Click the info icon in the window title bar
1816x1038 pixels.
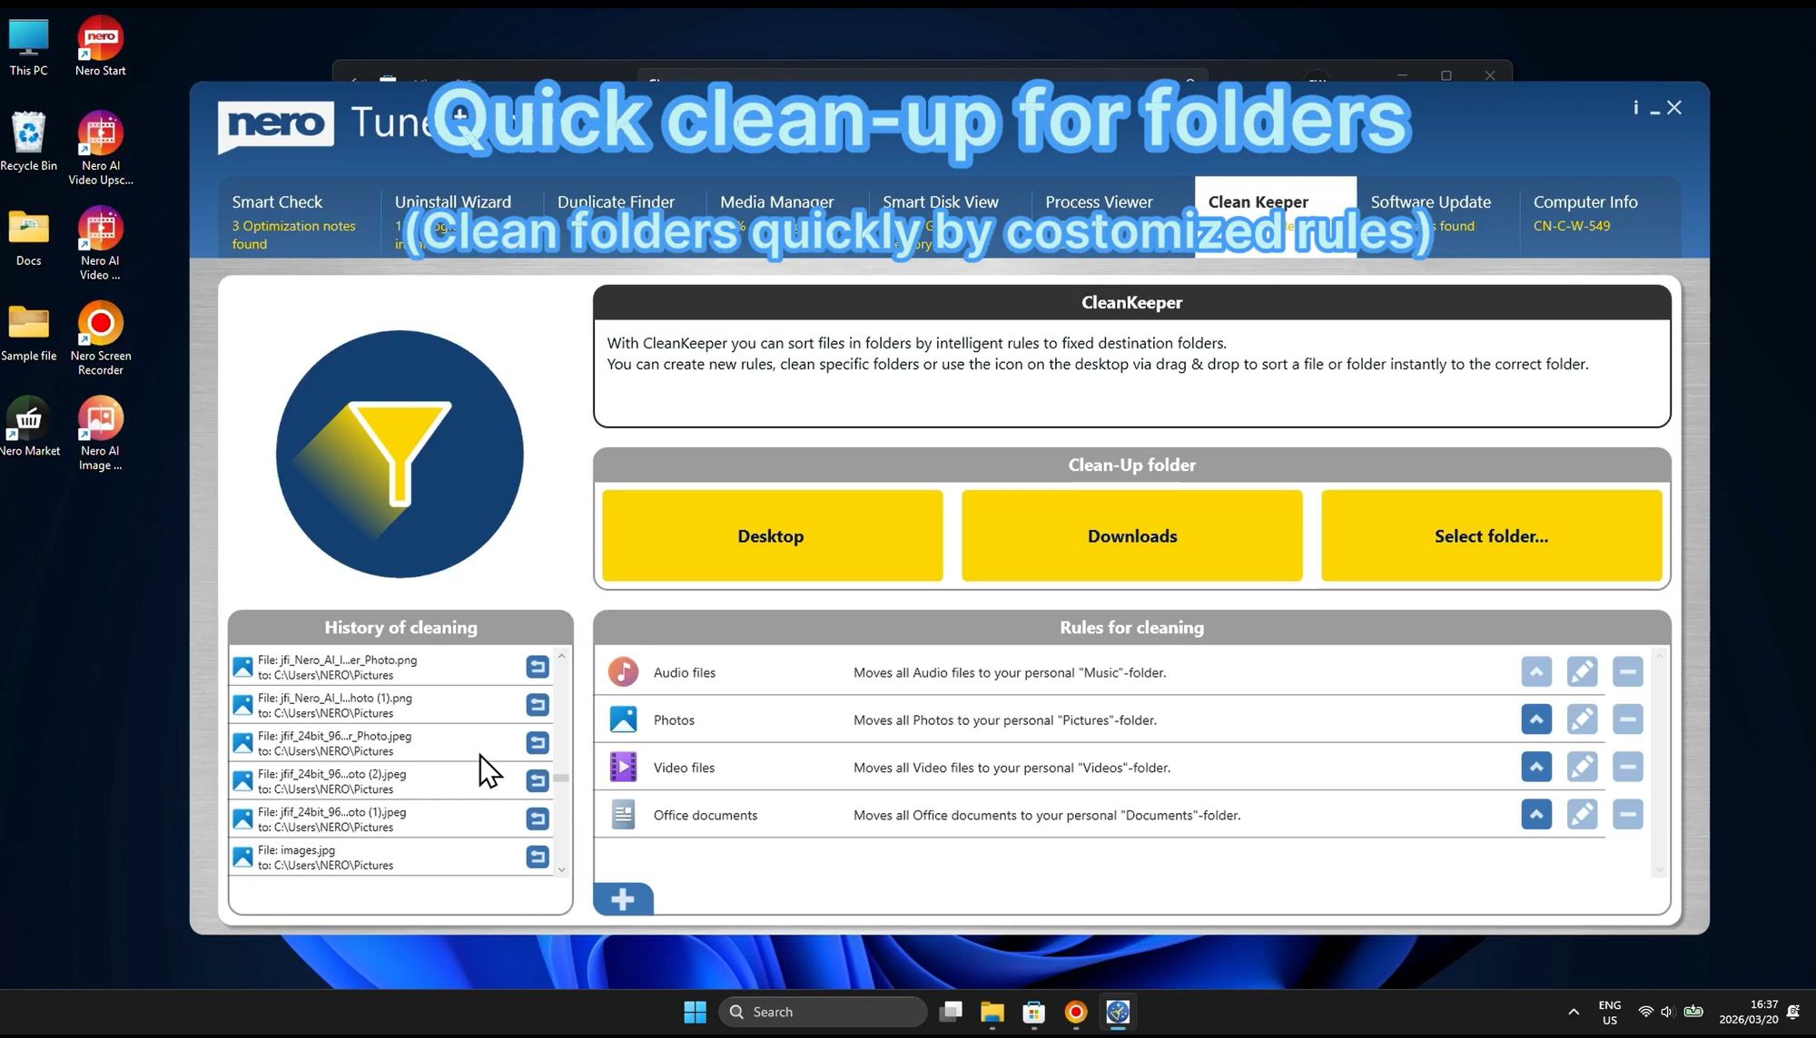tap(1634, 107)
